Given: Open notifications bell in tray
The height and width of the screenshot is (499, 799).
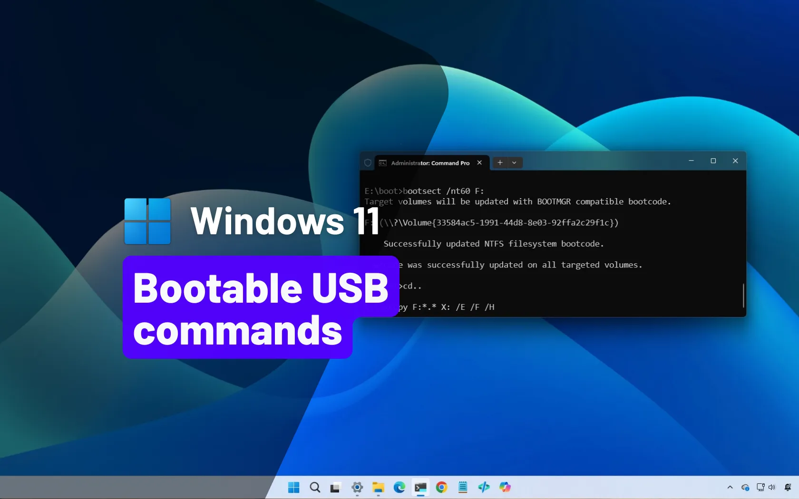Looking at the screenshot, I should click(x=788, y=487).
